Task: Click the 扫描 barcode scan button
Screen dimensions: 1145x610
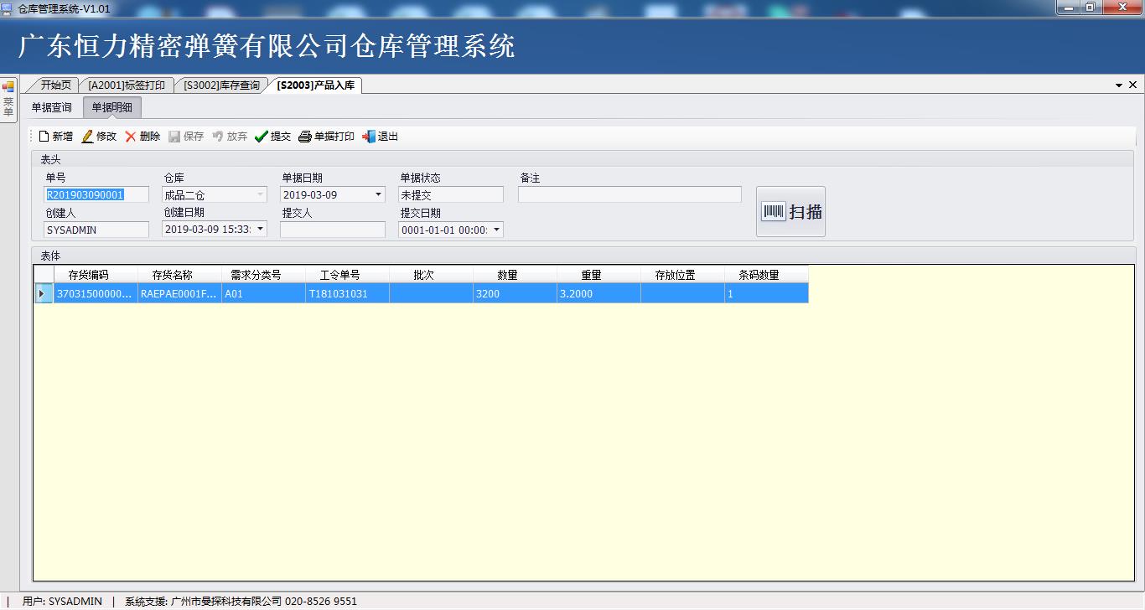Action: pos(790,212)
